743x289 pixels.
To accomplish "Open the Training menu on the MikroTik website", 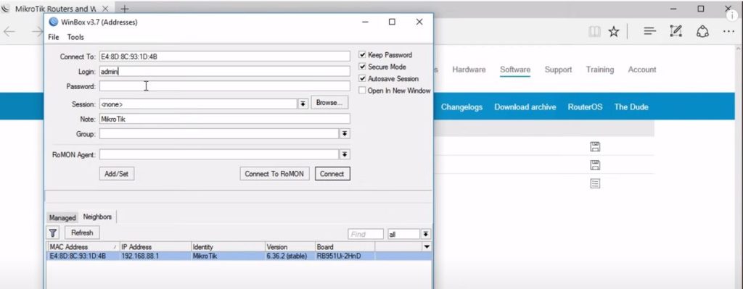I will pyautogui.click(x=600, y=70).
